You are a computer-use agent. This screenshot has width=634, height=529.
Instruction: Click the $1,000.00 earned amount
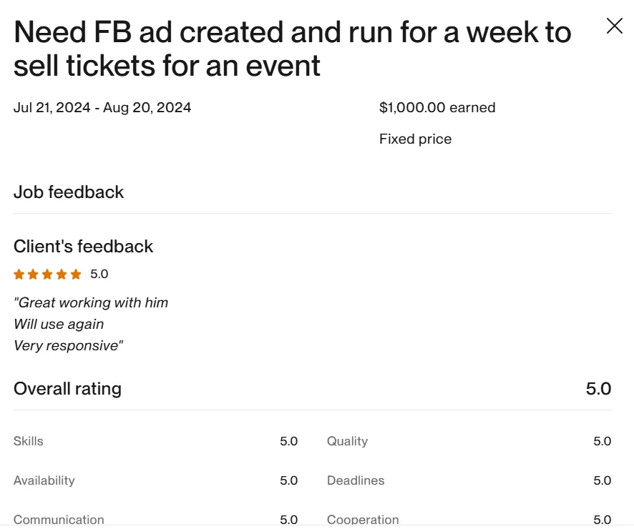tap(437, 107)
